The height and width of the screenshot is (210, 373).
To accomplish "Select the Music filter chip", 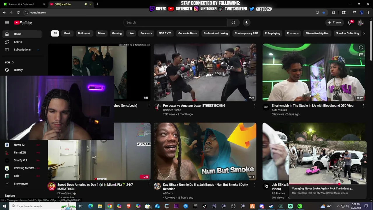I will click(x=67, y=33).
